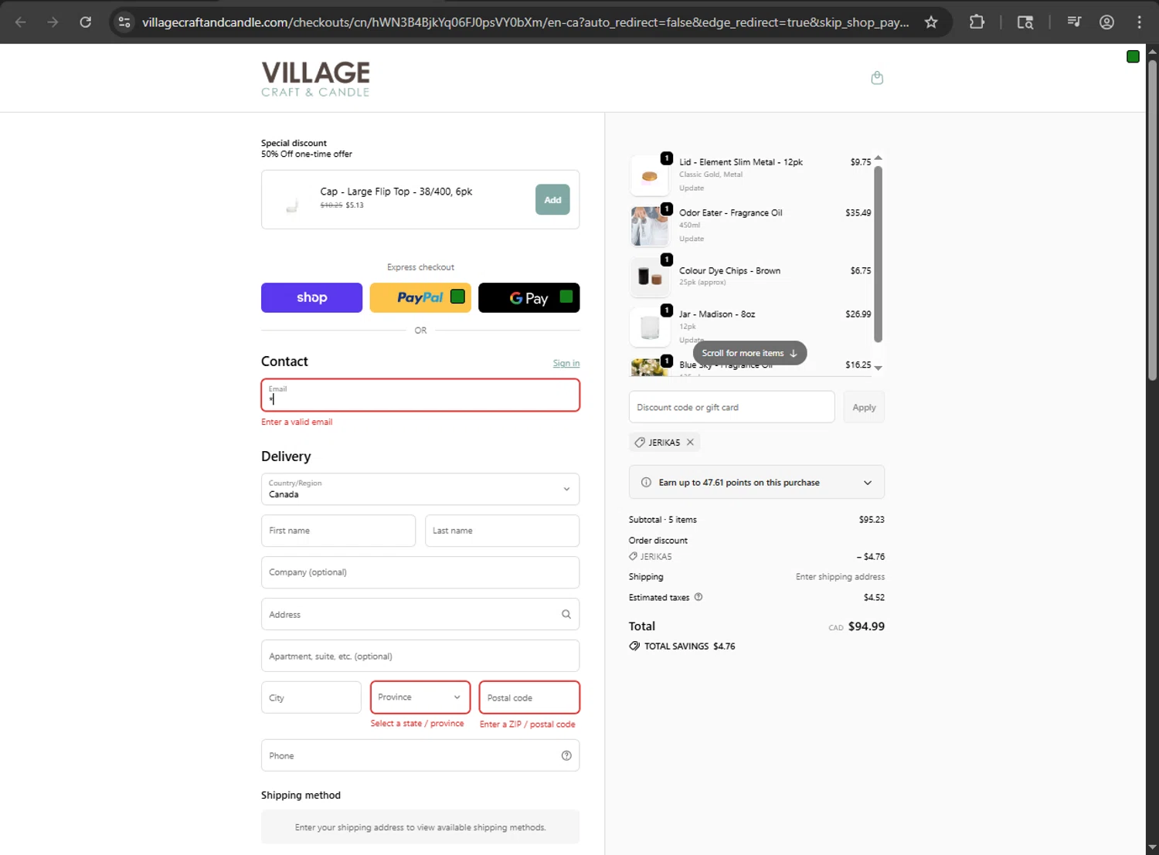Click the up arrow of cart items scroller
Viewport: 1159px width, 855px height.
tap(878, 158)
